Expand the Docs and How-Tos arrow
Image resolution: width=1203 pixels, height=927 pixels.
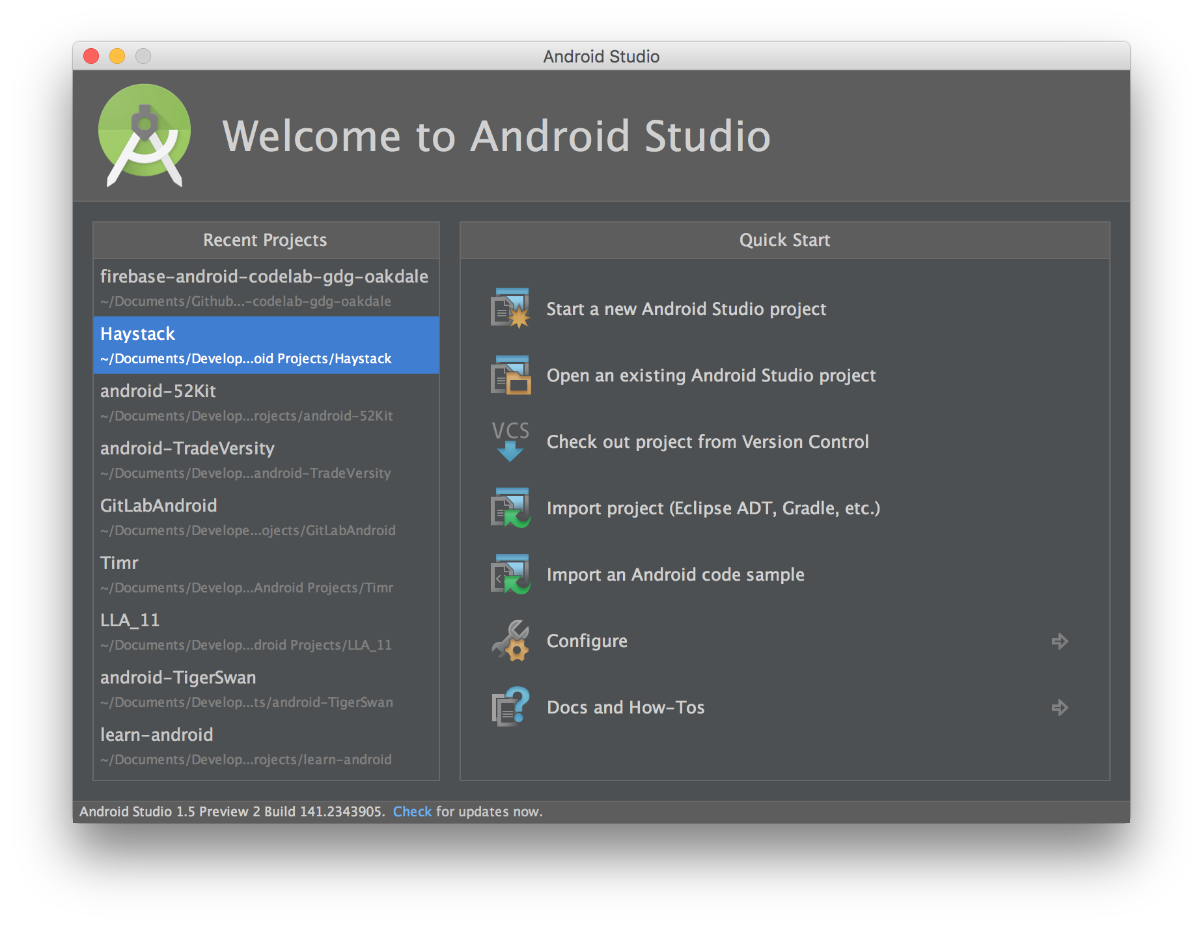tap(1060, 708)
